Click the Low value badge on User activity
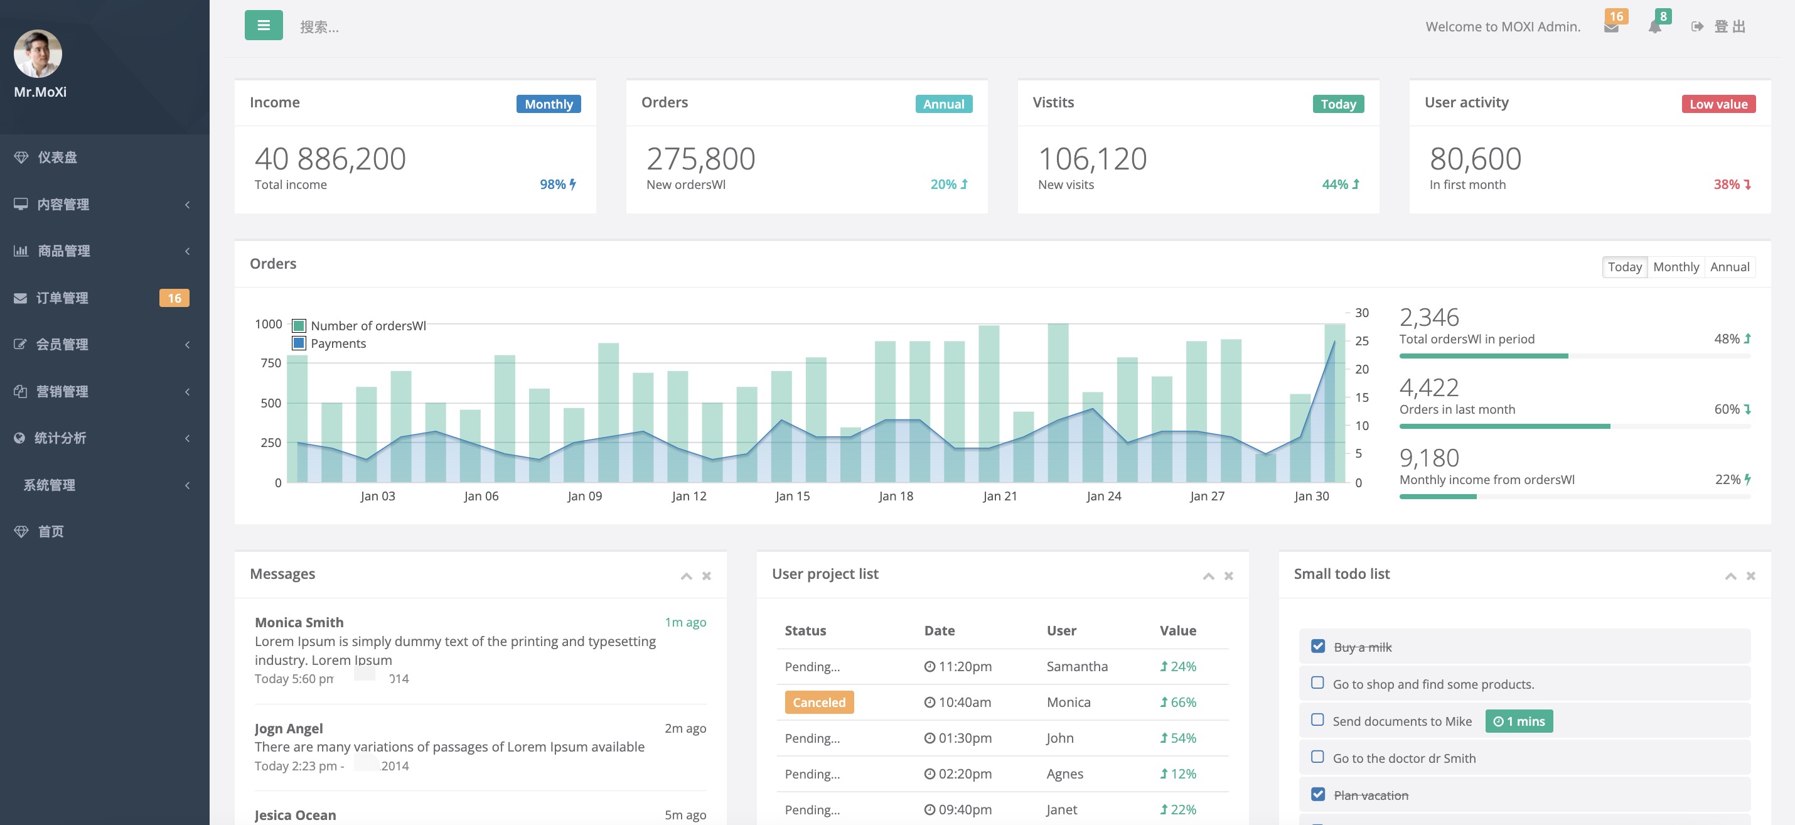Image resolution: width=1795 pixels, height=825 pixels. coord(1718,104)
